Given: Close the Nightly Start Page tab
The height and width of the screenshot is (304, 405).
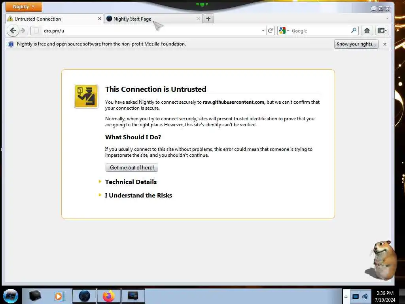Looking at the screenshot, I should click(199, 19).
